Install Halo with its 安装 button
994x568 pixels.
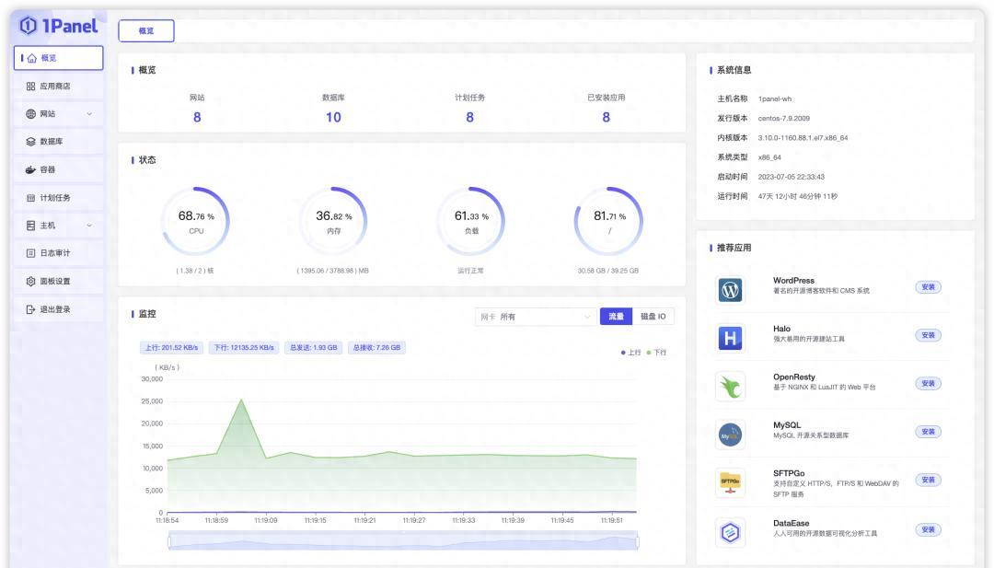point(928,335)
